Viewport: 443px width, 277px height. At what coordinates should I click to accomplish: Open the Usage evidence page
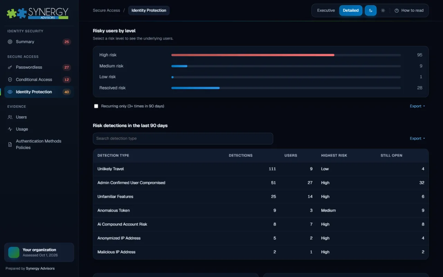coord(39,129)
